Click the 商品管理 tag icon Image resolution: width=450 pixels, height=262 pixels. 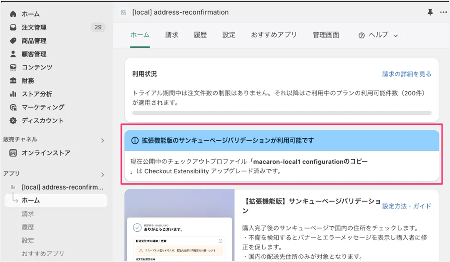13,41
